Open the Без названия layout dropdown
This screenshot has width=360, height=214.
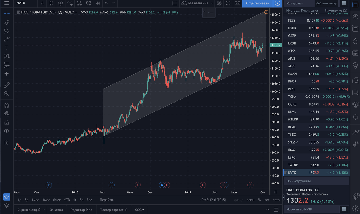pyautogui.click(x=197, y=3)
